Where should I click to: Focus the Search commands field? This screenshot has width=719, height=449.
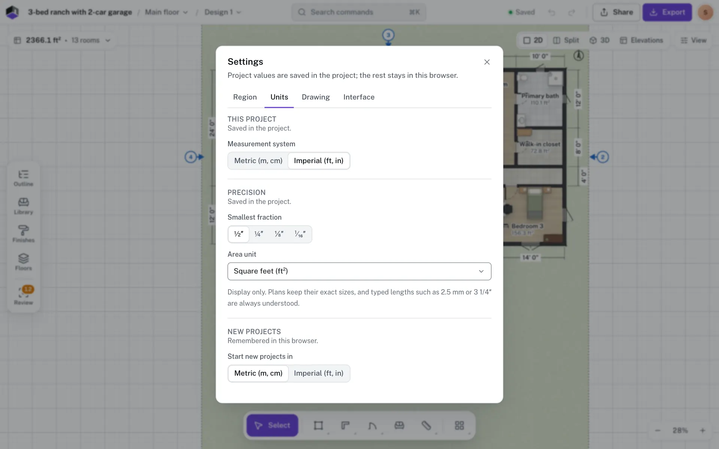tap(359, 12)
